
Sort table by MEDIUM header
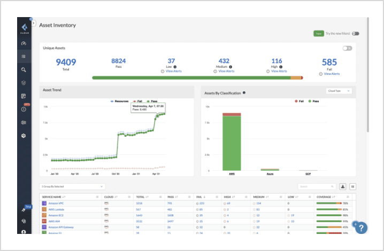click(x=261, y=197)
